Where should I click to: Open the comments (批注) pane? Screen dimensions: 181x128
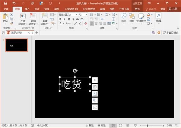pos(102,126)
